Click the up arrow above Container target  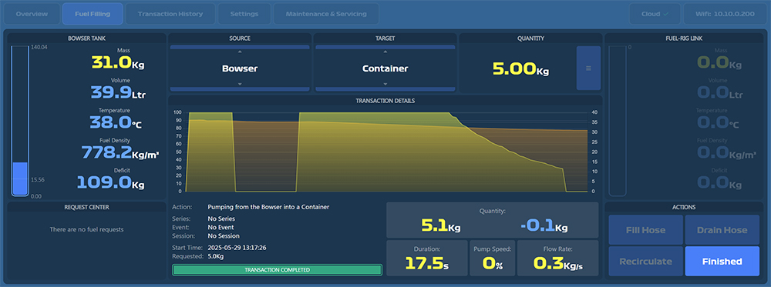pyautogui.click(x=385, y=52)
